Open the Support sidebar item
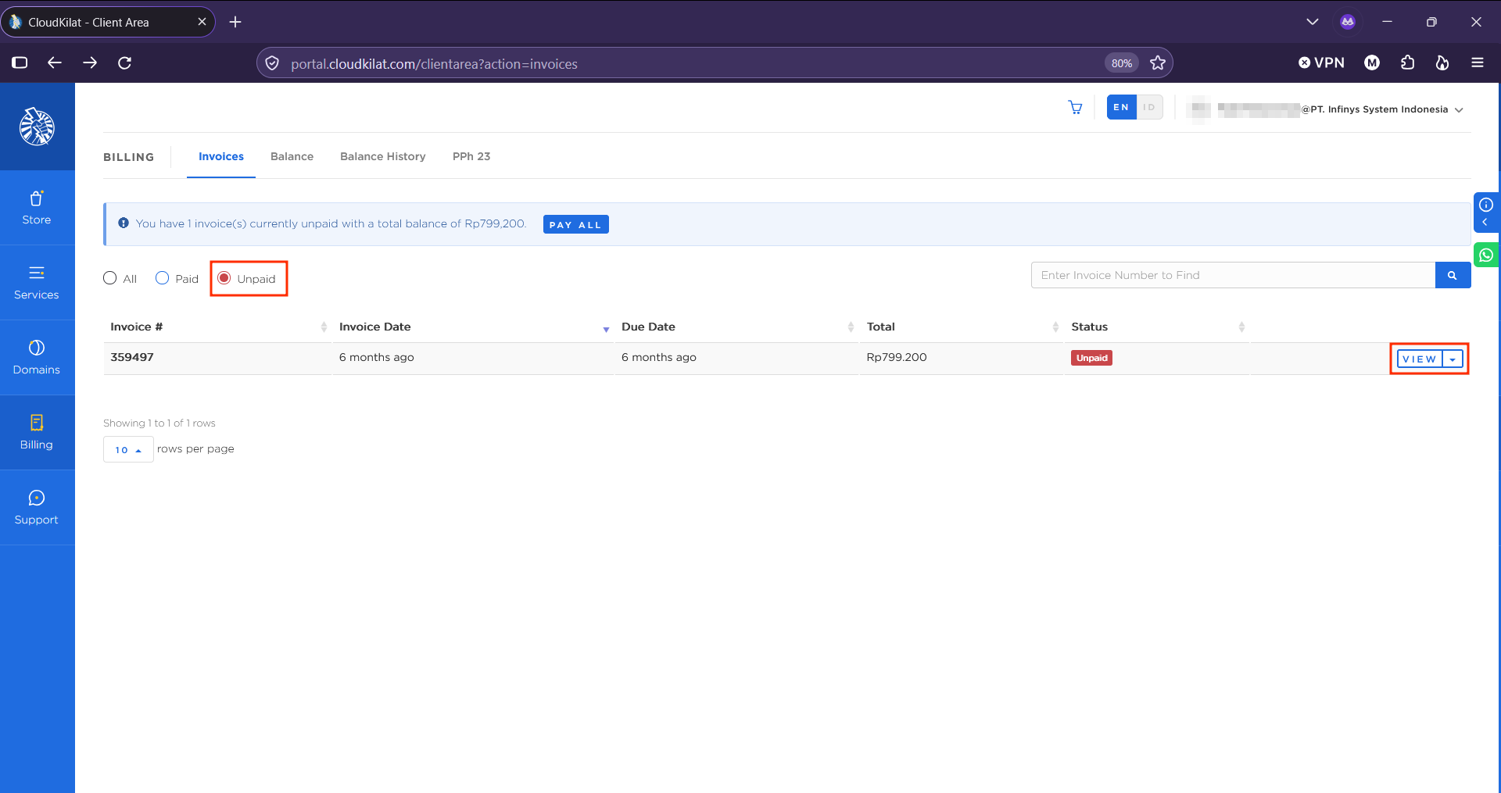 click(37, 508)
